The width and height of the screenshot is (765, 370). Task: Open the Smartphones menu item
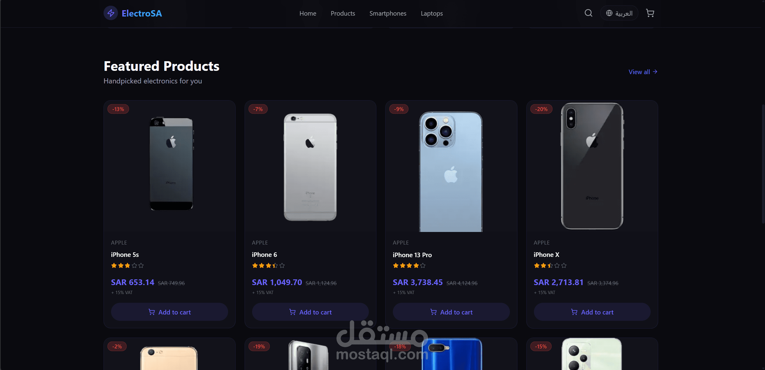(388, 13)
